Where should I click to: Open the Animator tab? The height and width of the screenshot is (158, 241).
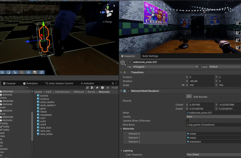click(x=88, y=84)
